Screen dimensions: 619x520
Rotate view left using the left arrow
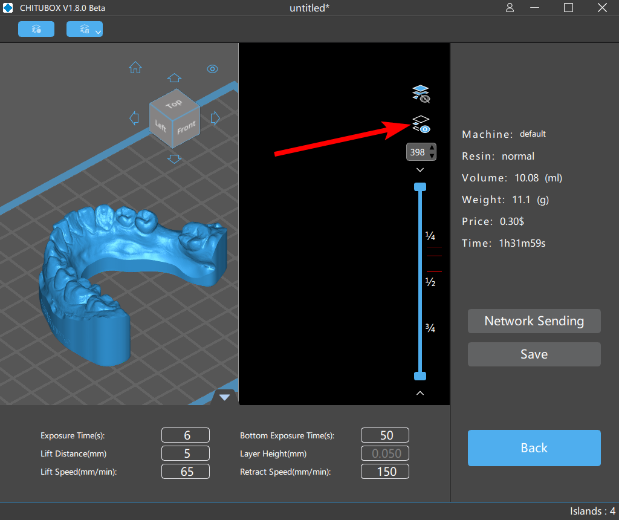(x=134, y=118)
